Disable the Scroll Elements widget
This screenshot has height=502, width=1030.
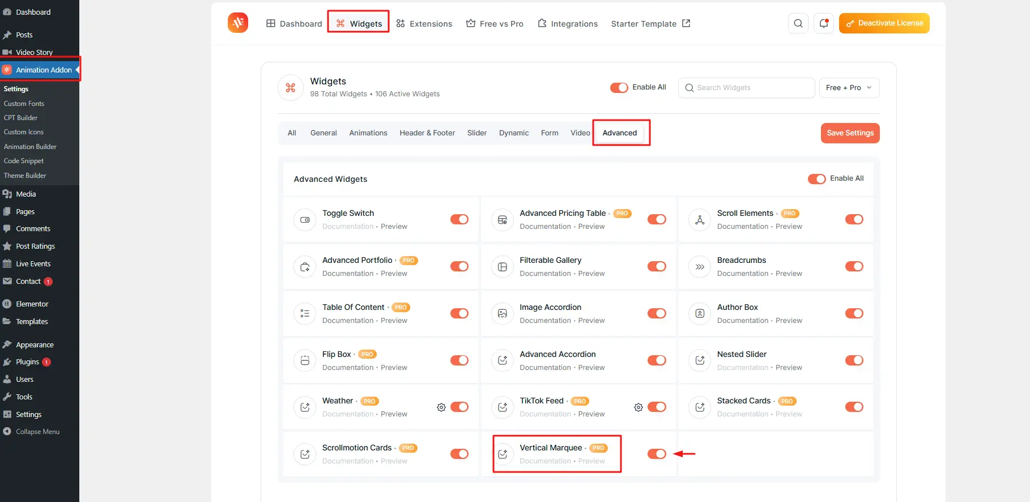[854, 219]
